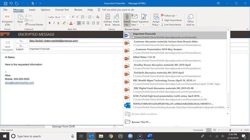
Task: Toggle Underline formatting
Action: pyautogui.click(x=58, y=23)
